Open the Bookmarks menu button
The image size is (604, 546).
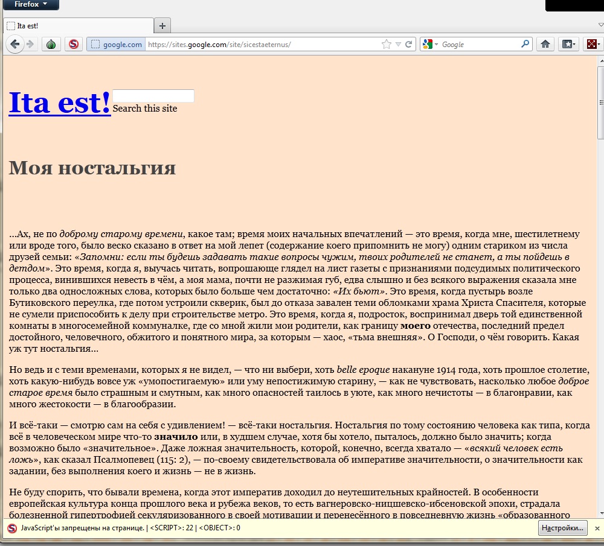[569, 44]
